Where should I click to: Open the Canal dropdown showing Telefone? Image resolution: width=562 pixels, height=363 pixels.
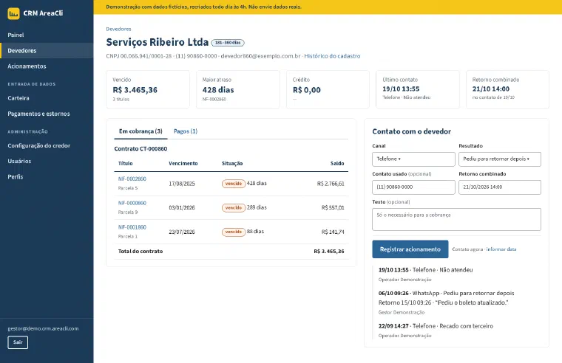click(x=413, y=159)
